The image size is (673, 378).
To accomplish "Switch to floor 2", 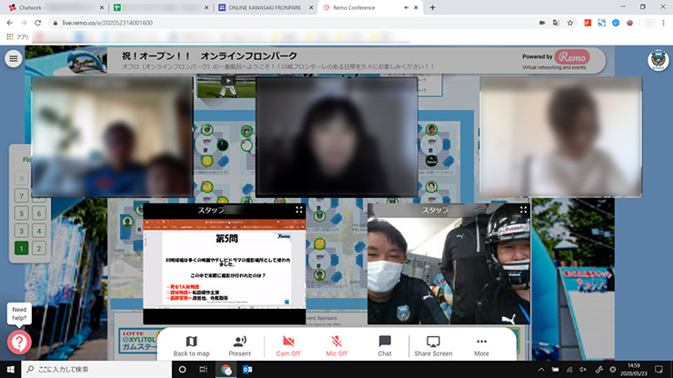I will point(38,248).
